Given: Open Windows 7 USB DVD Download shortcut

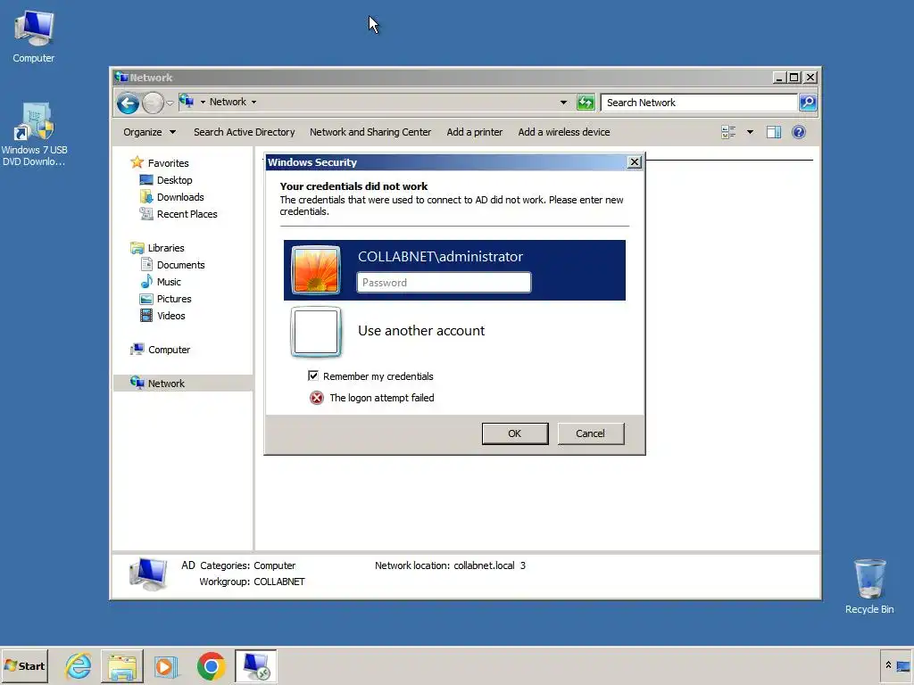Looking at the screenshot, I should 34,134.
